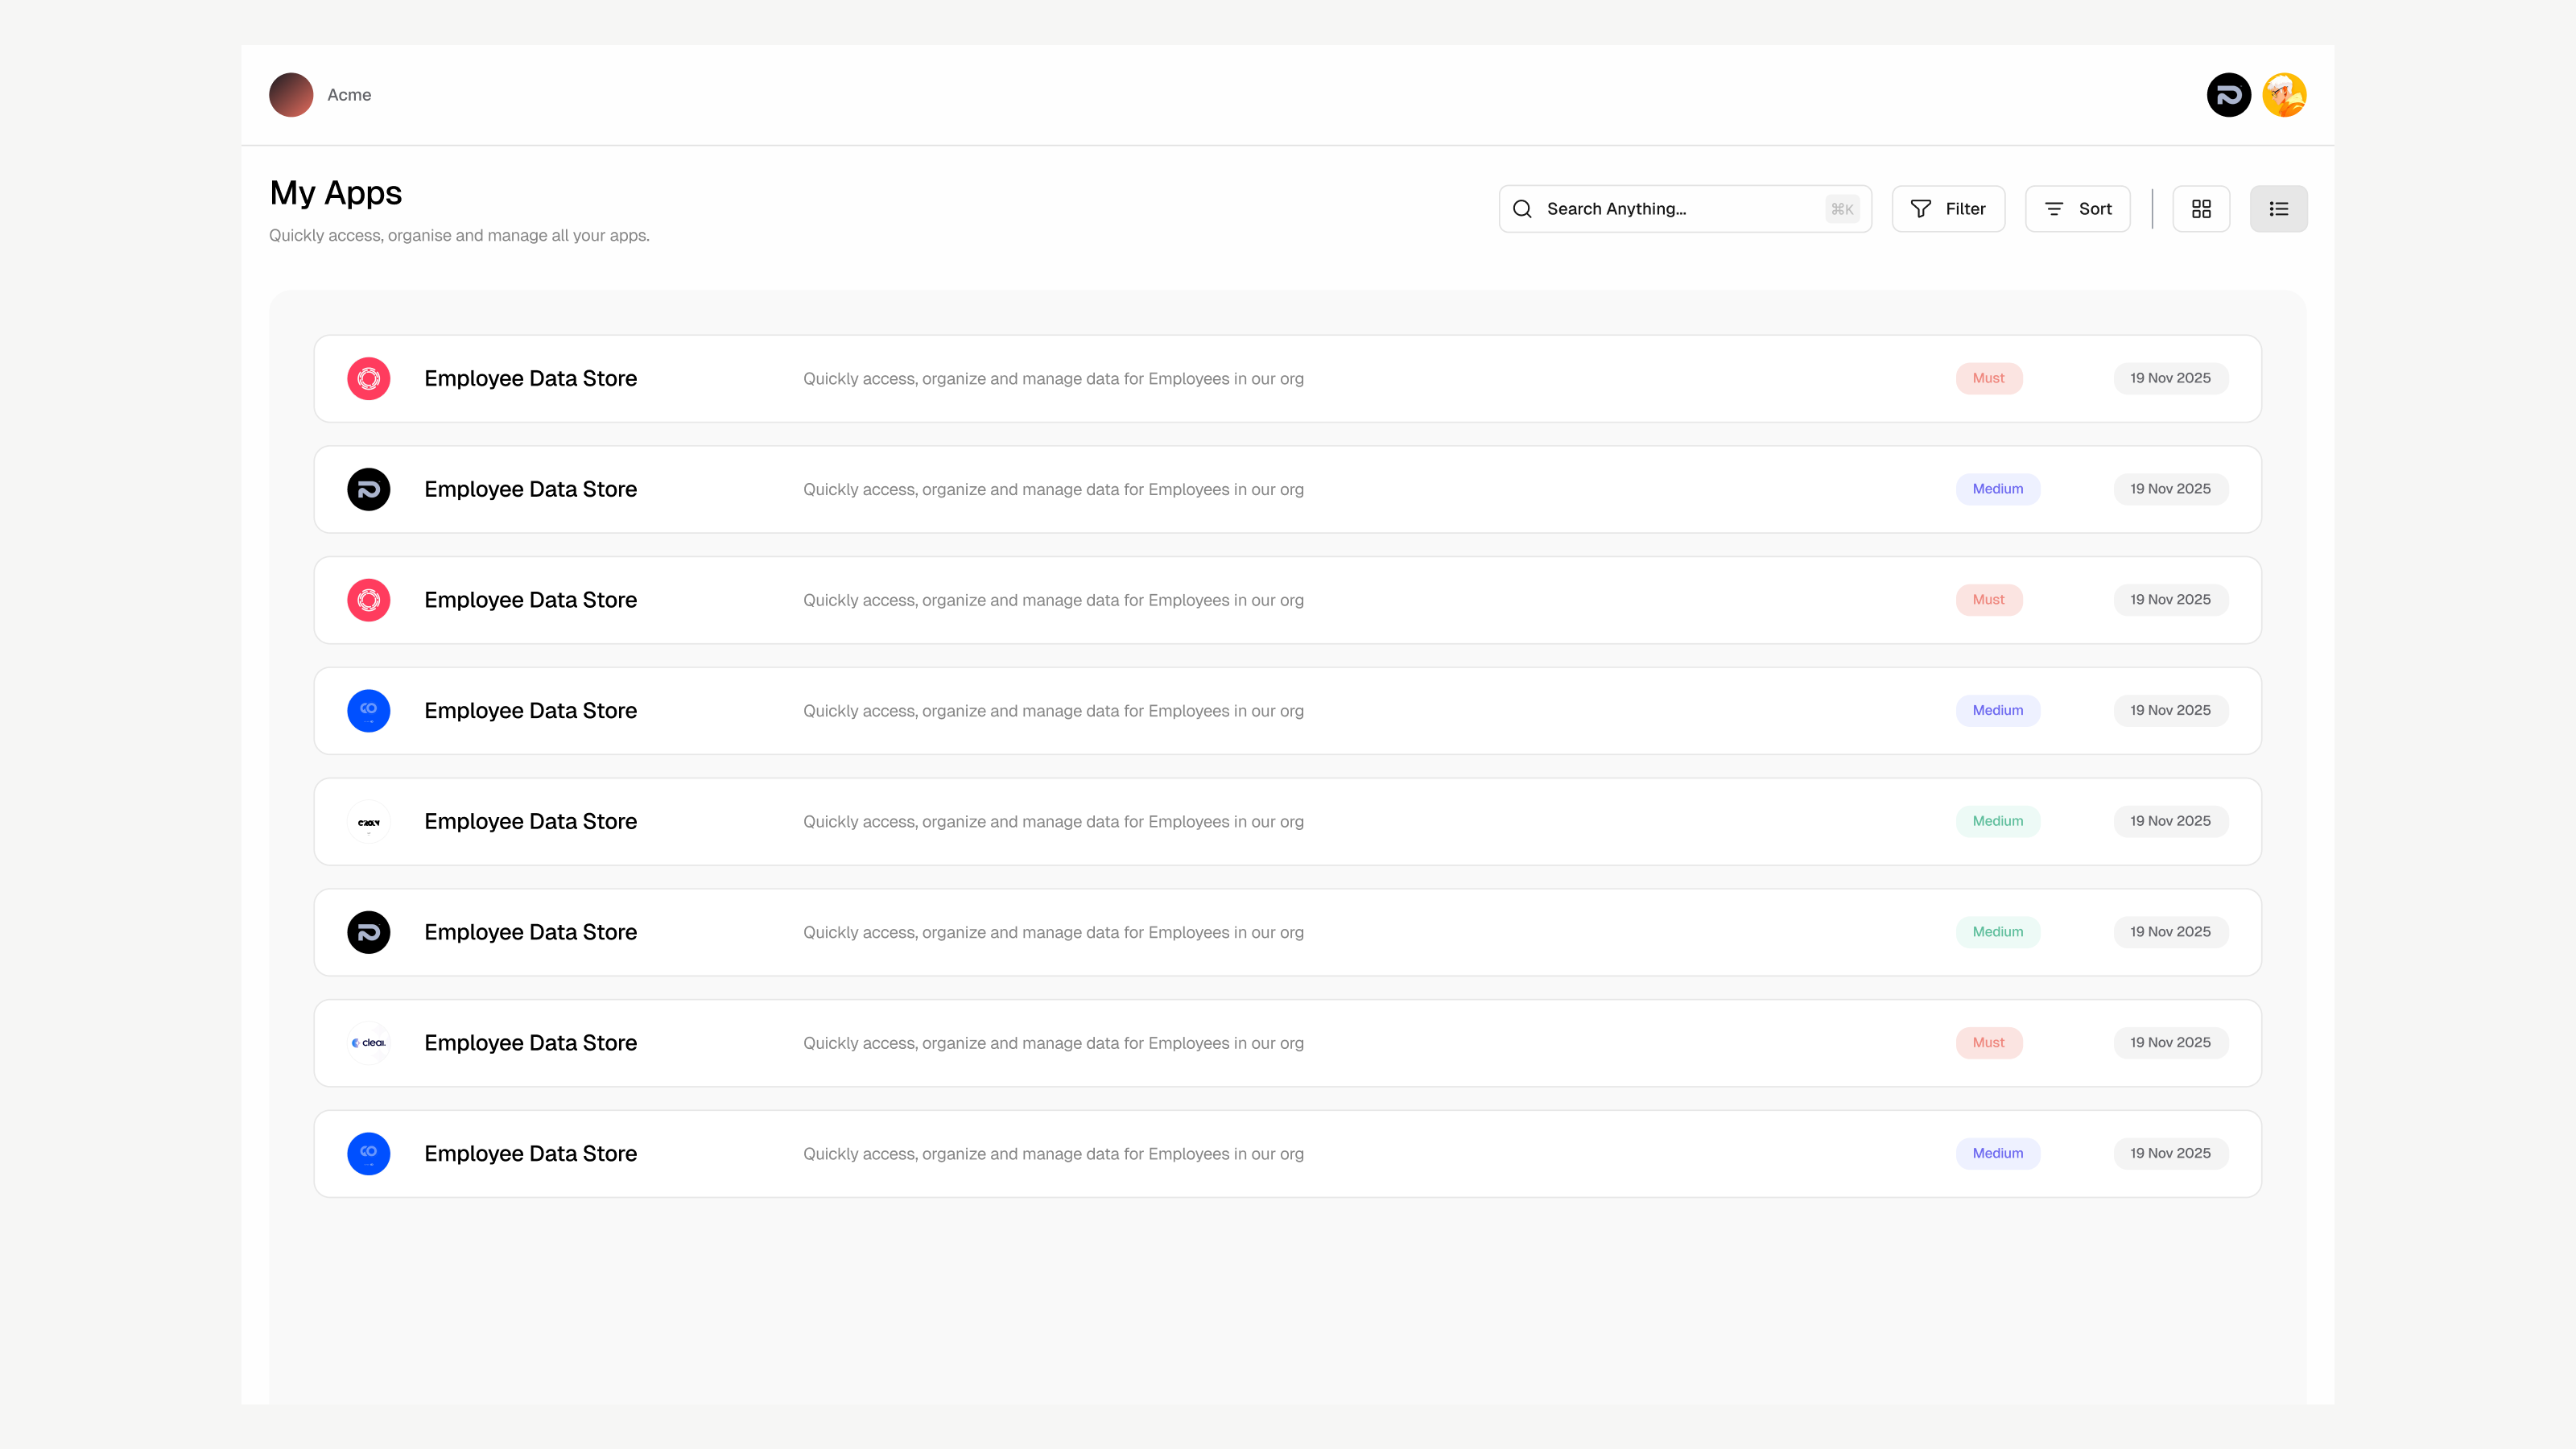Click the green Medium tag in fifth row

click(1997, 821)
